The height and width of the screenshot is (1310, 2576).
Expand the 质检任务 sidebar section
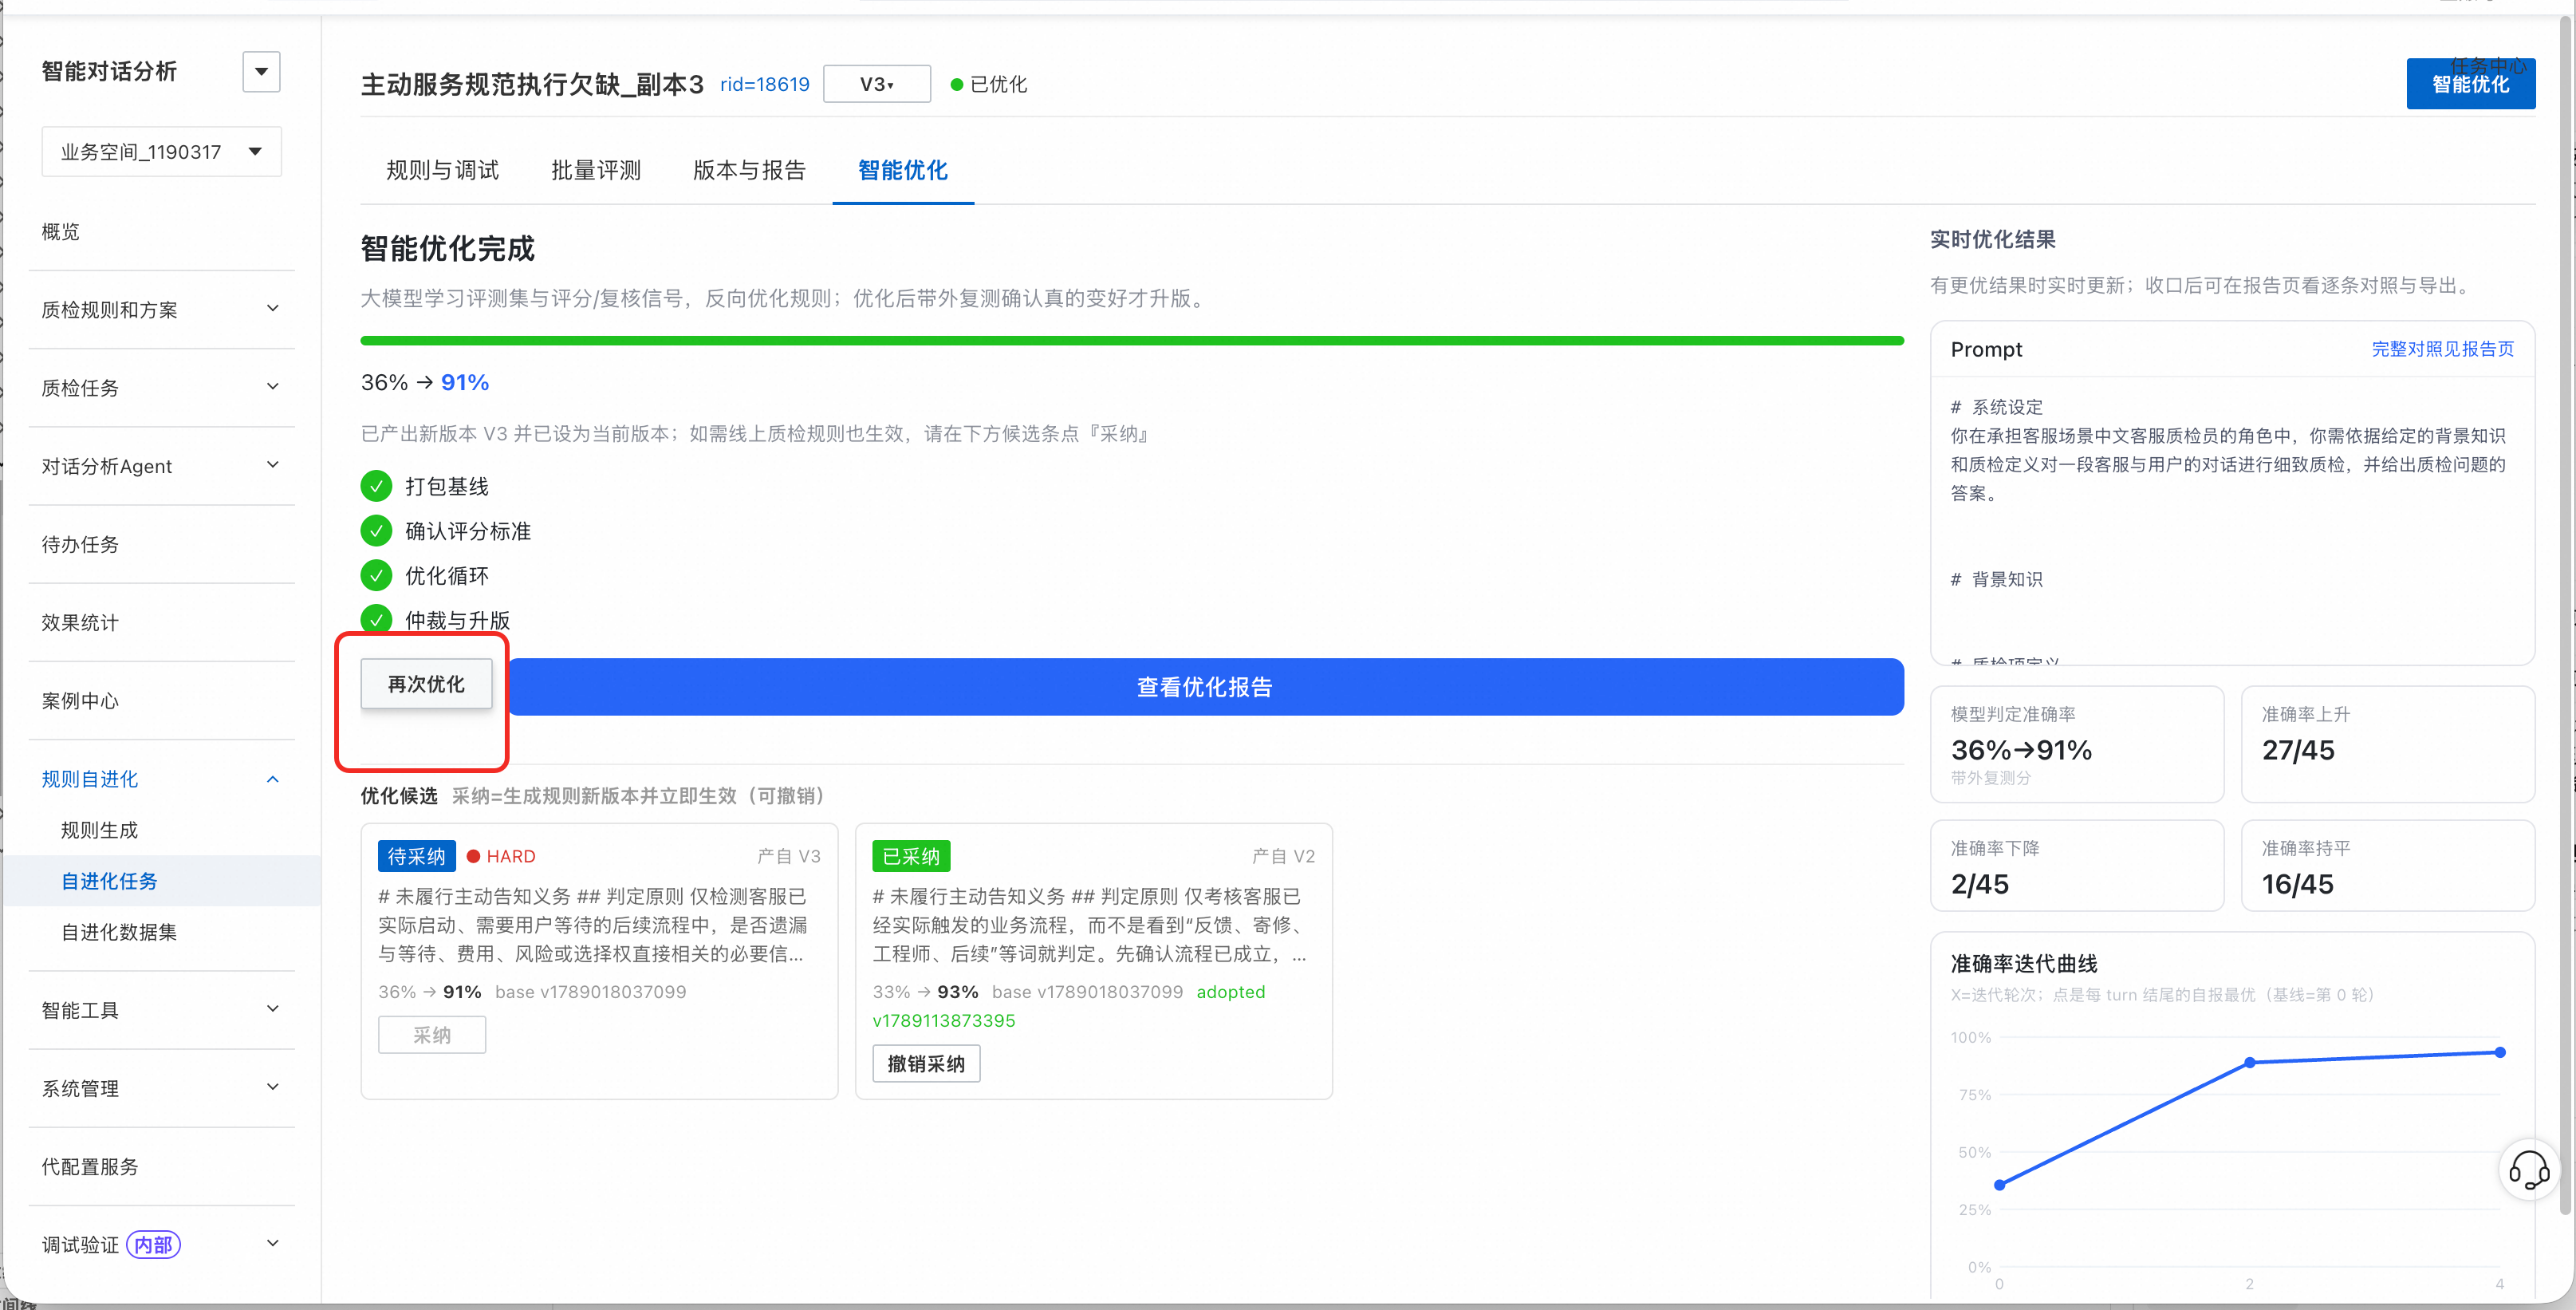tap(161, 388)
